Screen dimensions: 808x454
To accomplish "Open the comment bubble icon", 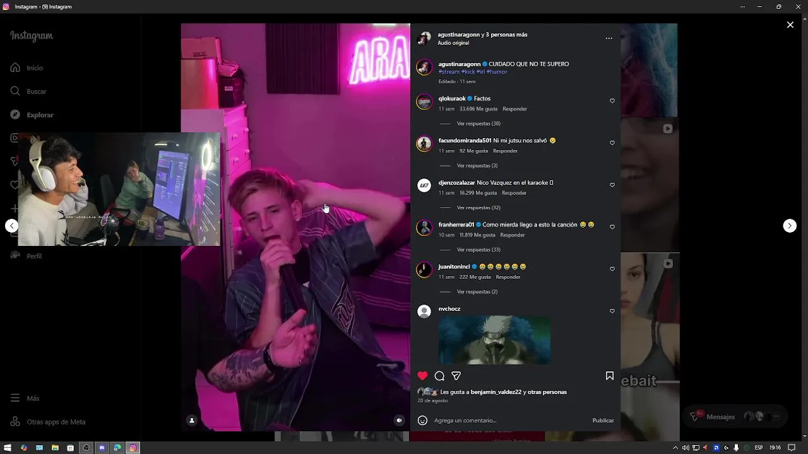I will tap(439, 376).
